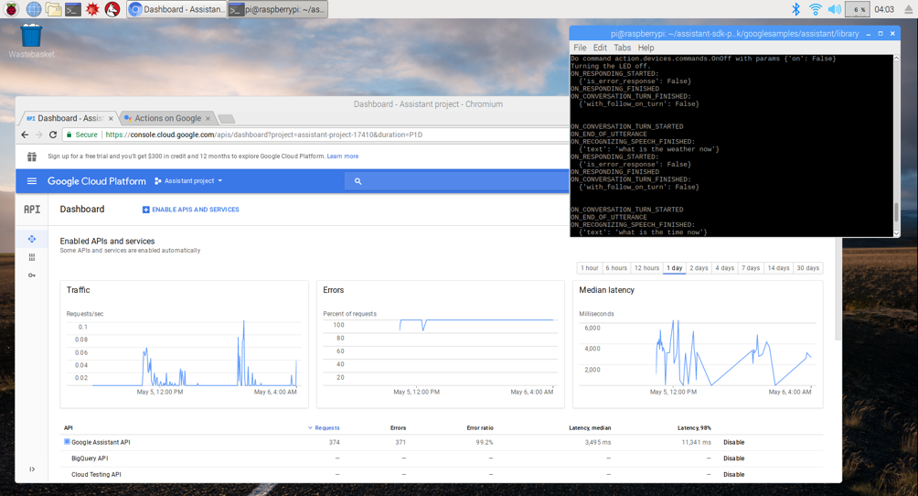Open the Mathematica red star icon

pos(92,9)
